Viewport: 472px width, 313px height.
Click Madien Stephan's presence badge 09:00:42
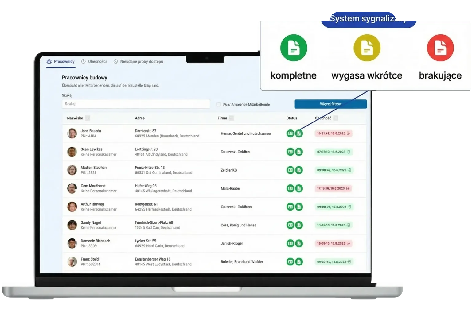334,170
